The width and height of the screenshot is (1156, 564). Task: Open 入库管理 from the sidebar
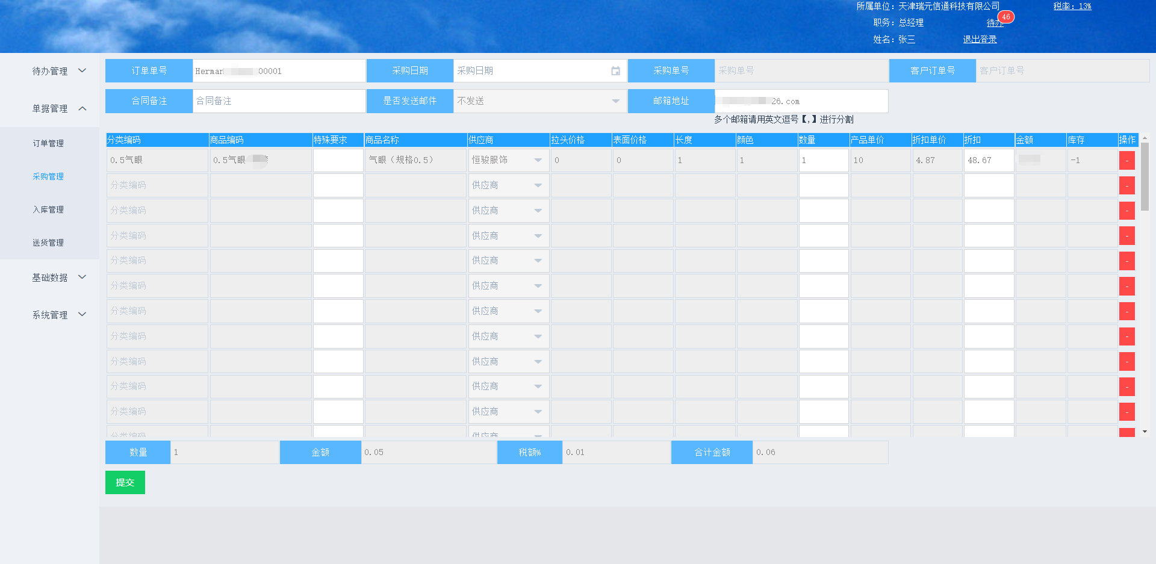point(48,209)
